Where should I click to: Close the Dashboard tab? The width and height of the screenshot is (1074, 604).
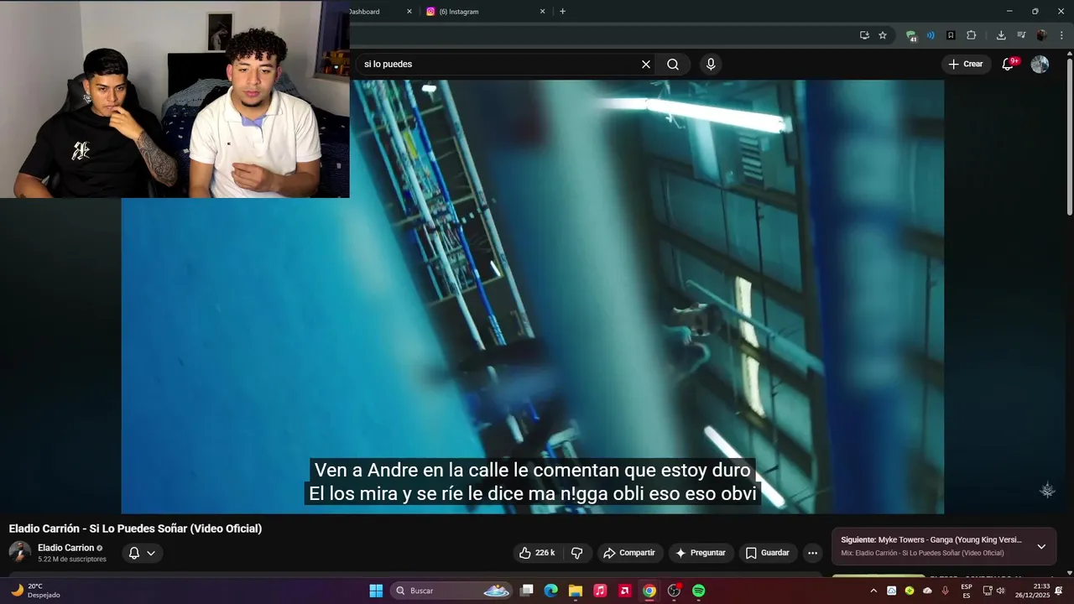point(409,12)
